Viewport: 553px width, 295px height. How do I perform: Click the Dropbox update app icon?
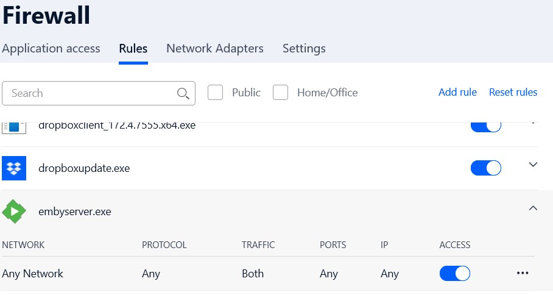tap(14, 168)
